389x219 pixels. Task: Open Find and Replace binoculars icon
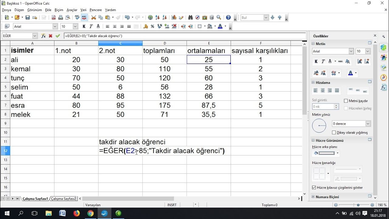(191, 18)
